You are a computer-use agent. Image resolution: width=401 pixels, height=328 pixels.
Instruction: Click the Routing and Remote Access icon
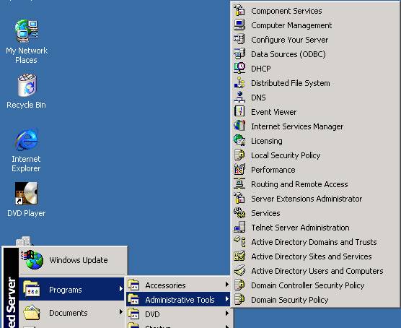pyautogui.click(x=239, y=184)
